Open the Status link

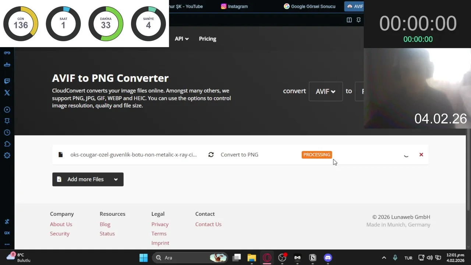107,233
